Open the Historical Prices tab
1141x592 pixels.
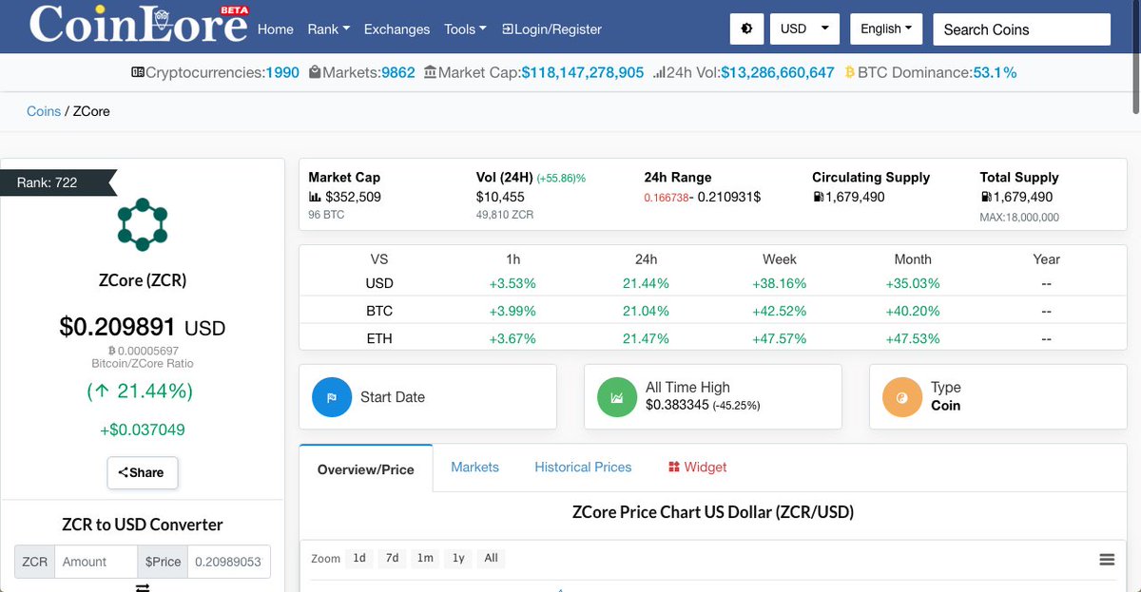point(583,467)
